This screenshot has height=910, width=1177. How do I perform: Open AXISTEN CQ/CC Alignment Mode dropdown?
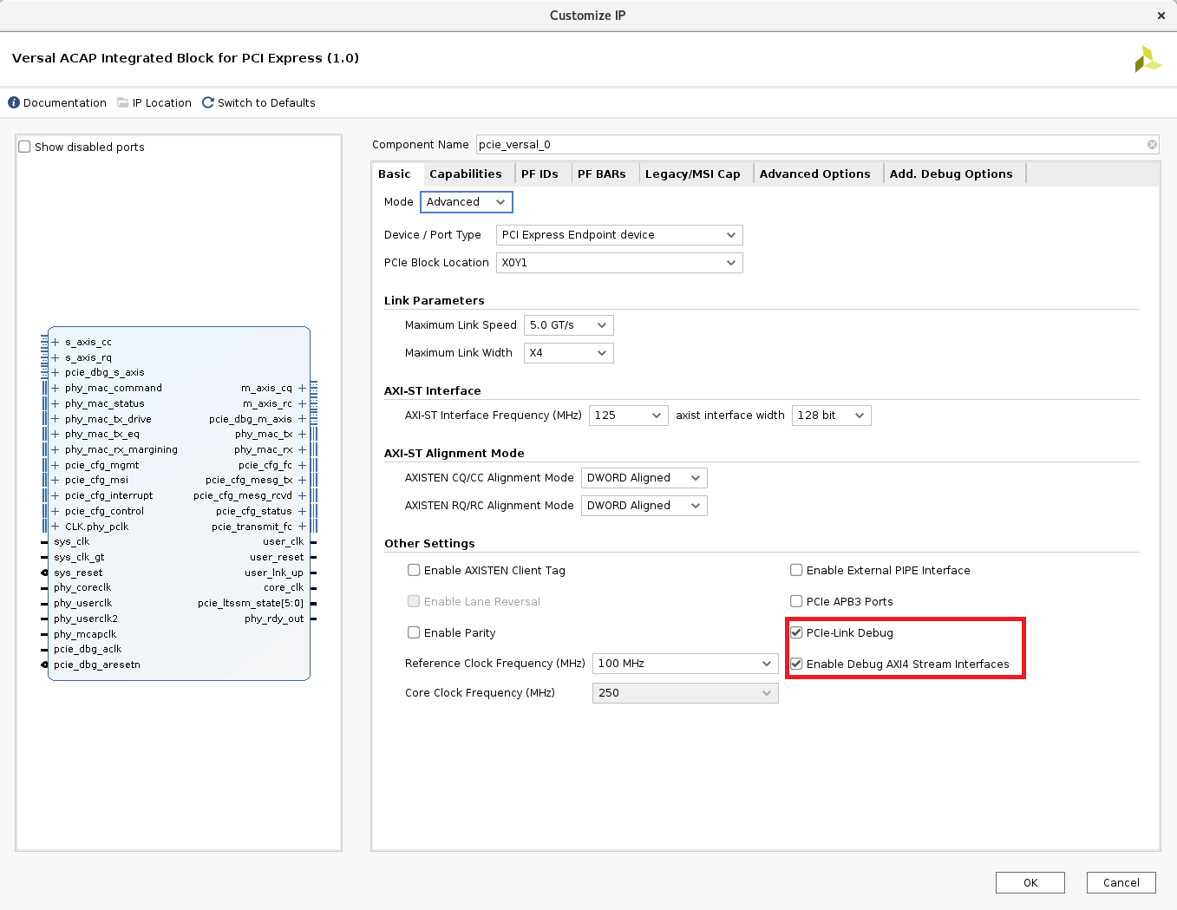pos(644,478)
